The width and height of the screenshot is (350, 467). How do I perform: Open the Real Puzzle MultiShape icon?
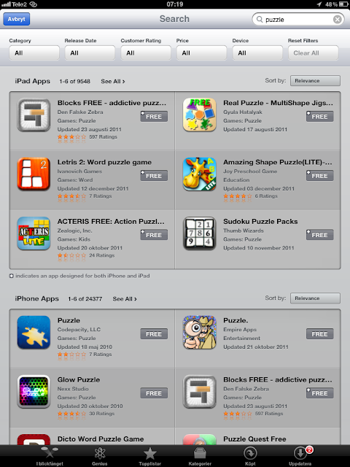(199, 115)
